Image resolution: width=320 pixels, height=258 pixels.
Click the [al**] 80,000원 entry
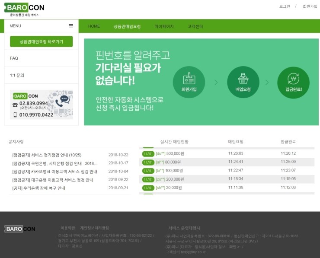[x=168, y=162]
